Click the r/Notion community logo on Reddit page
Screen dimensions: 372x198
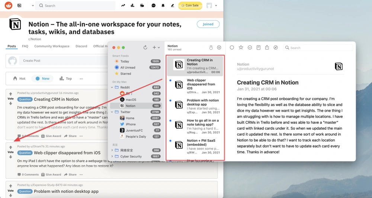(15, 24)
